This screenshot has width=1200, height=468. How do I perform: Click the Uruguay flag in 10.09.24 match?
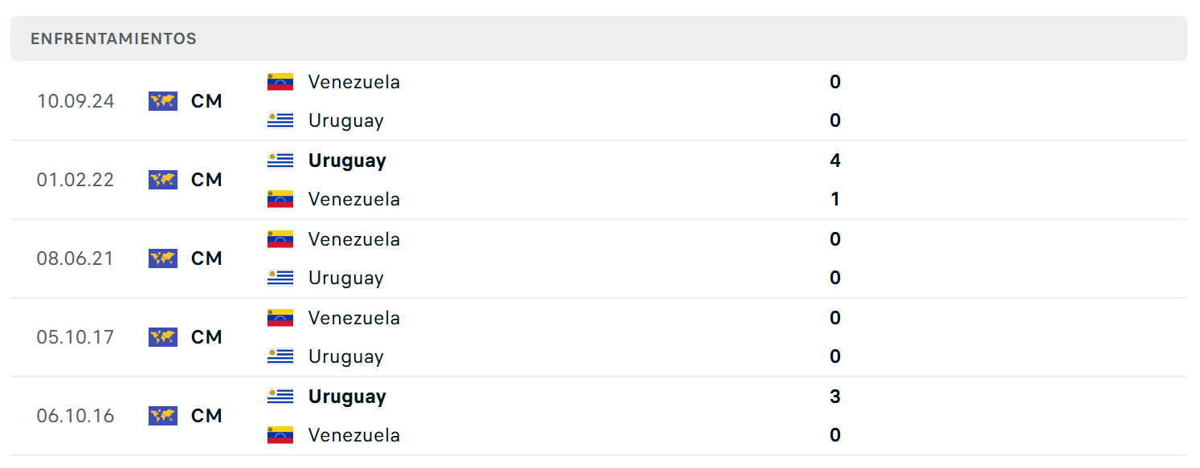(x=280, y=120)
